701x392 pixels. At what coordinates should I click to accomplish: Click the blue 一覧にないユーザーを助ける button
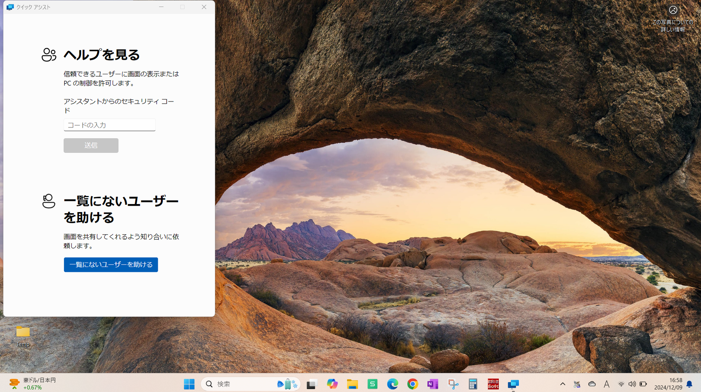(111, 265)
